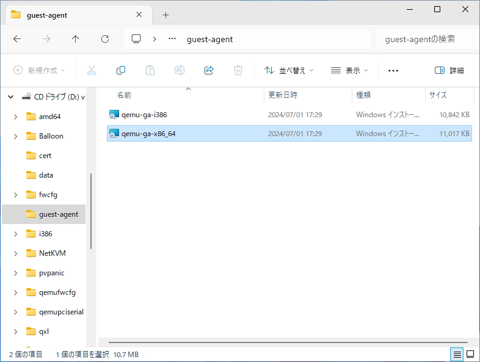Toggle the 詳細 details pane
Image resolution: width=480 pixels, height=362 pixels.
click(x=449, y=70)
